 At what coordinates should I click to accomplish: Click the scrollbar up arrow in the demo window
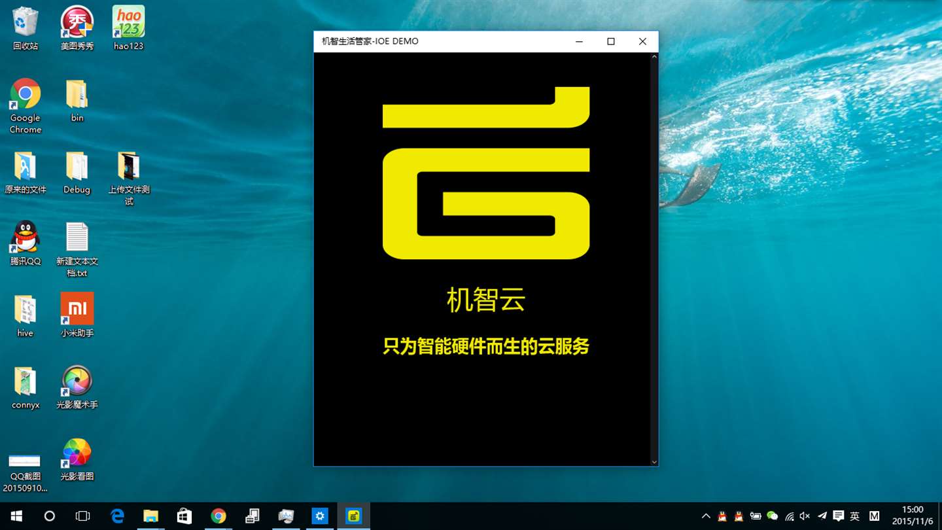pyautogui.click(x=654, y=57)
